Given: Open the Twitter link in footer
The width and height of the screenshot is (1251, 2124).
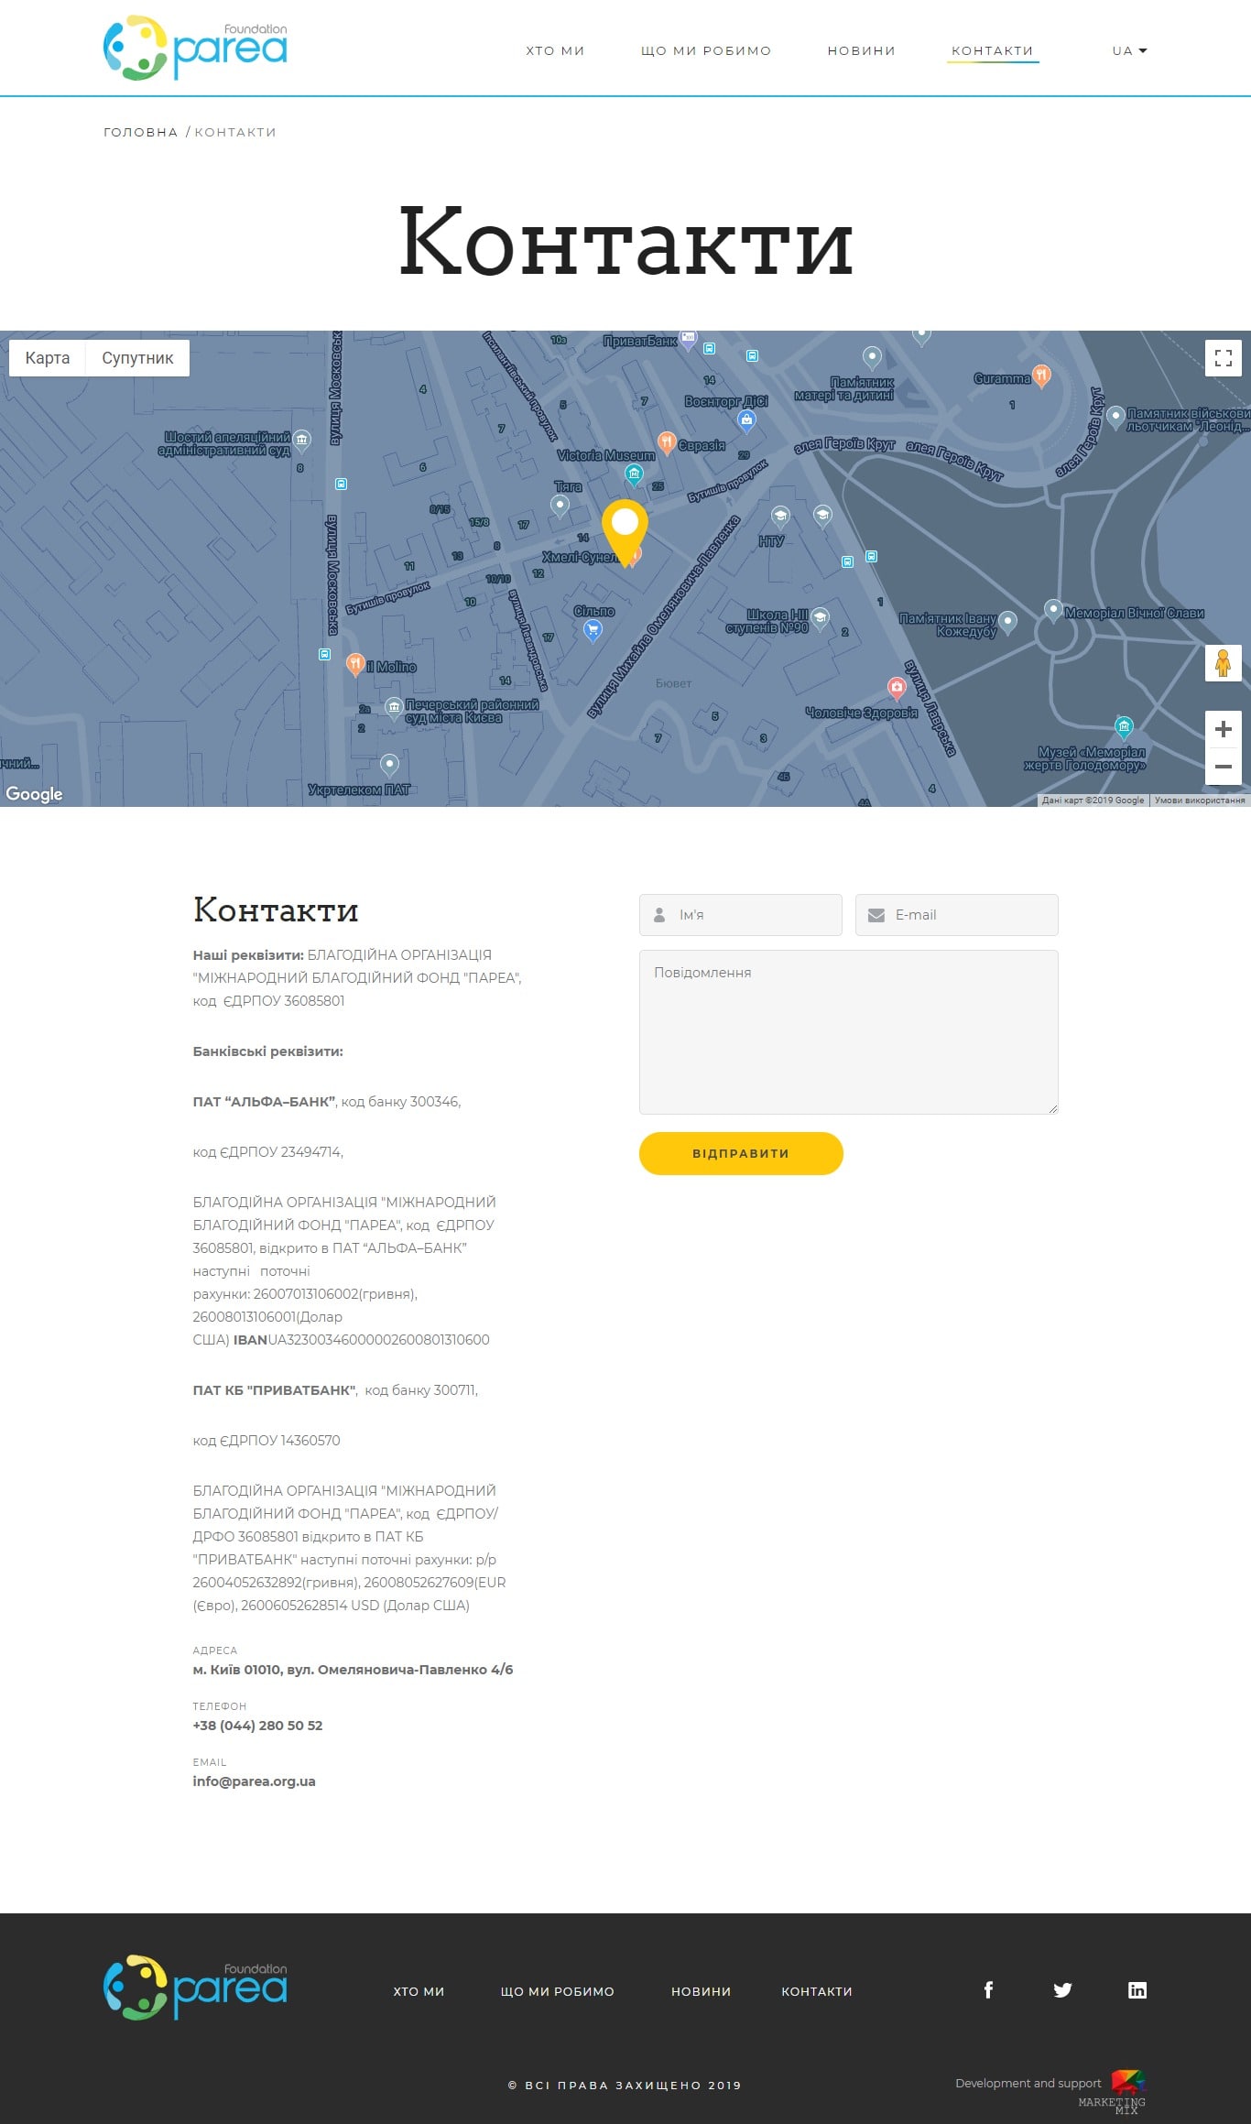Looking at the screenshot, I should (x=1062, y=1990).
